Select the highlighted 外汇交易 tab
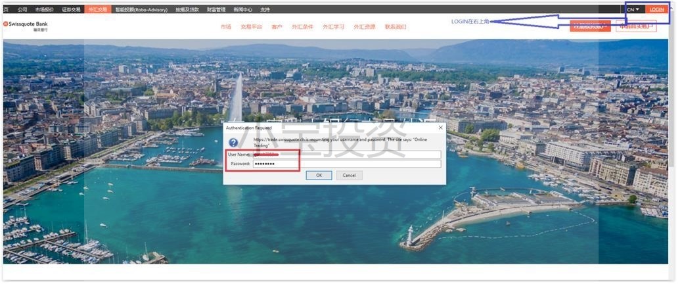 (98, 10)
